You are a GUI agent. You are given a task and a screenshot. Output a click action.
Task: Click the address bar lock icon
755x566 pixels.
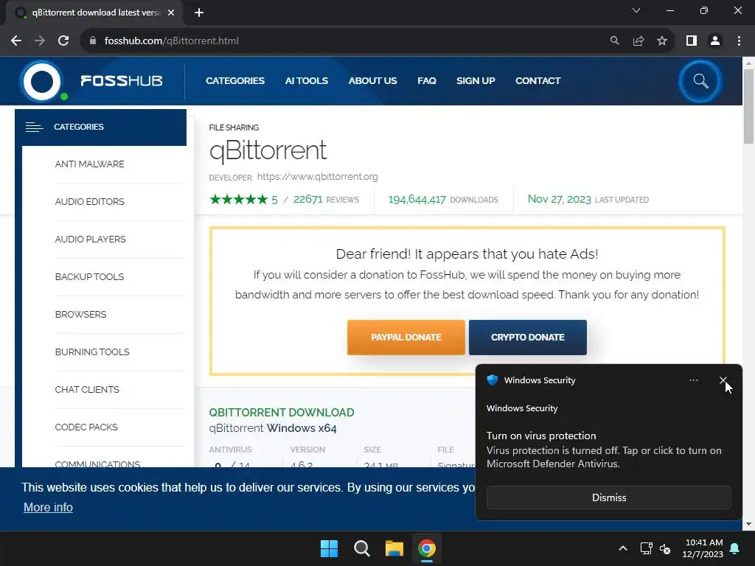93,41
